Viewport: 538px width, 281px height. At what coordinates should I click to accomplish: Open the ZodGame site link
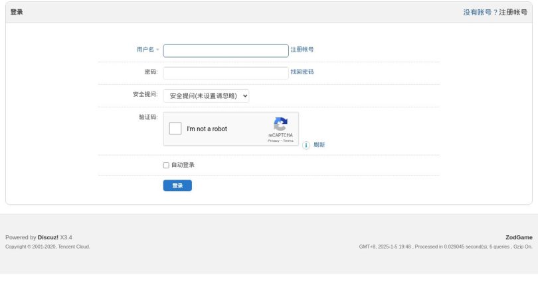tap(519, 237)
